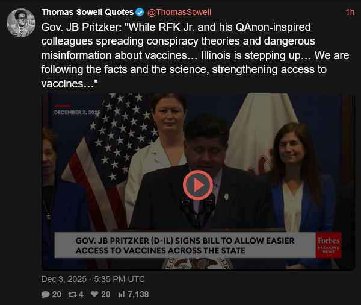Play the Pritzker press conference video

198,185
